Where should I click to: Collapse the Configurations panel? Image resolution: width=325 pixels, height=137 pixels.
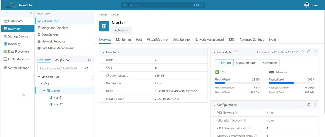click(215, 105)
